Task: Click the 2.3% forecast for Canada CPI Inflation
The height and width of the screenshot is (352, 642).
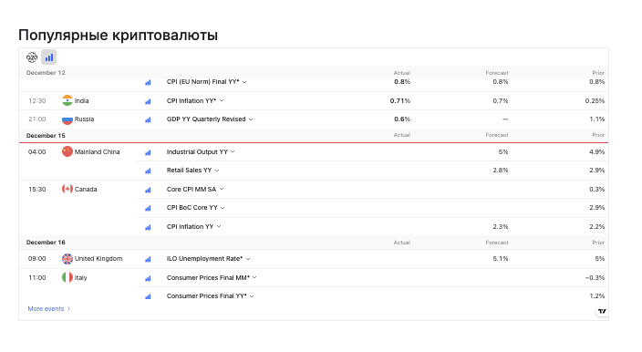Action: 501,226
